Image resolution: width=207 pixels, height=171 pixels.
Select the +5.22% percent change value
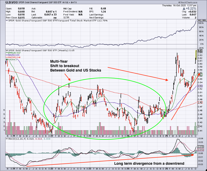(191, 9)
